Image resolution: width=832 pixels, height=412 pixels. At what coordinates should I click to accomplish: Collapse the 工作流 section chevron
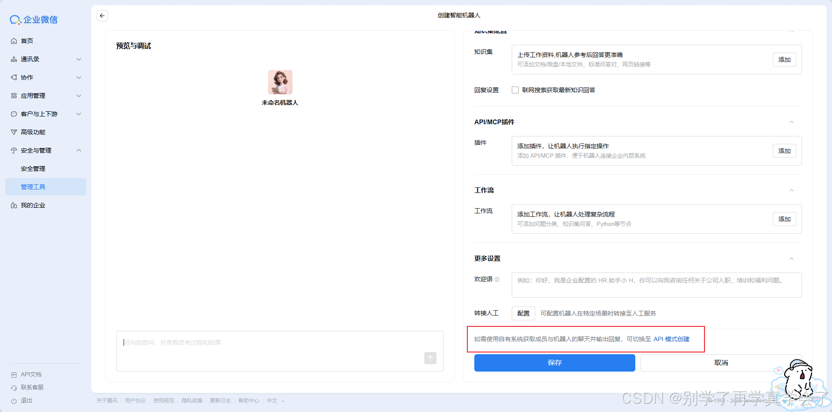[792, 190]
